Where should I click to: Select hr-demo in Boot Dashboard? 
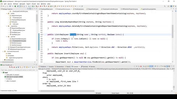tap(9, 79)
